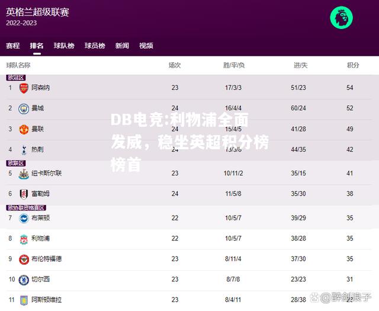The width and height of the screenshot is (379, 311).
Task: Click Liverpool's goals value 38/28
Action: (298, 239)
